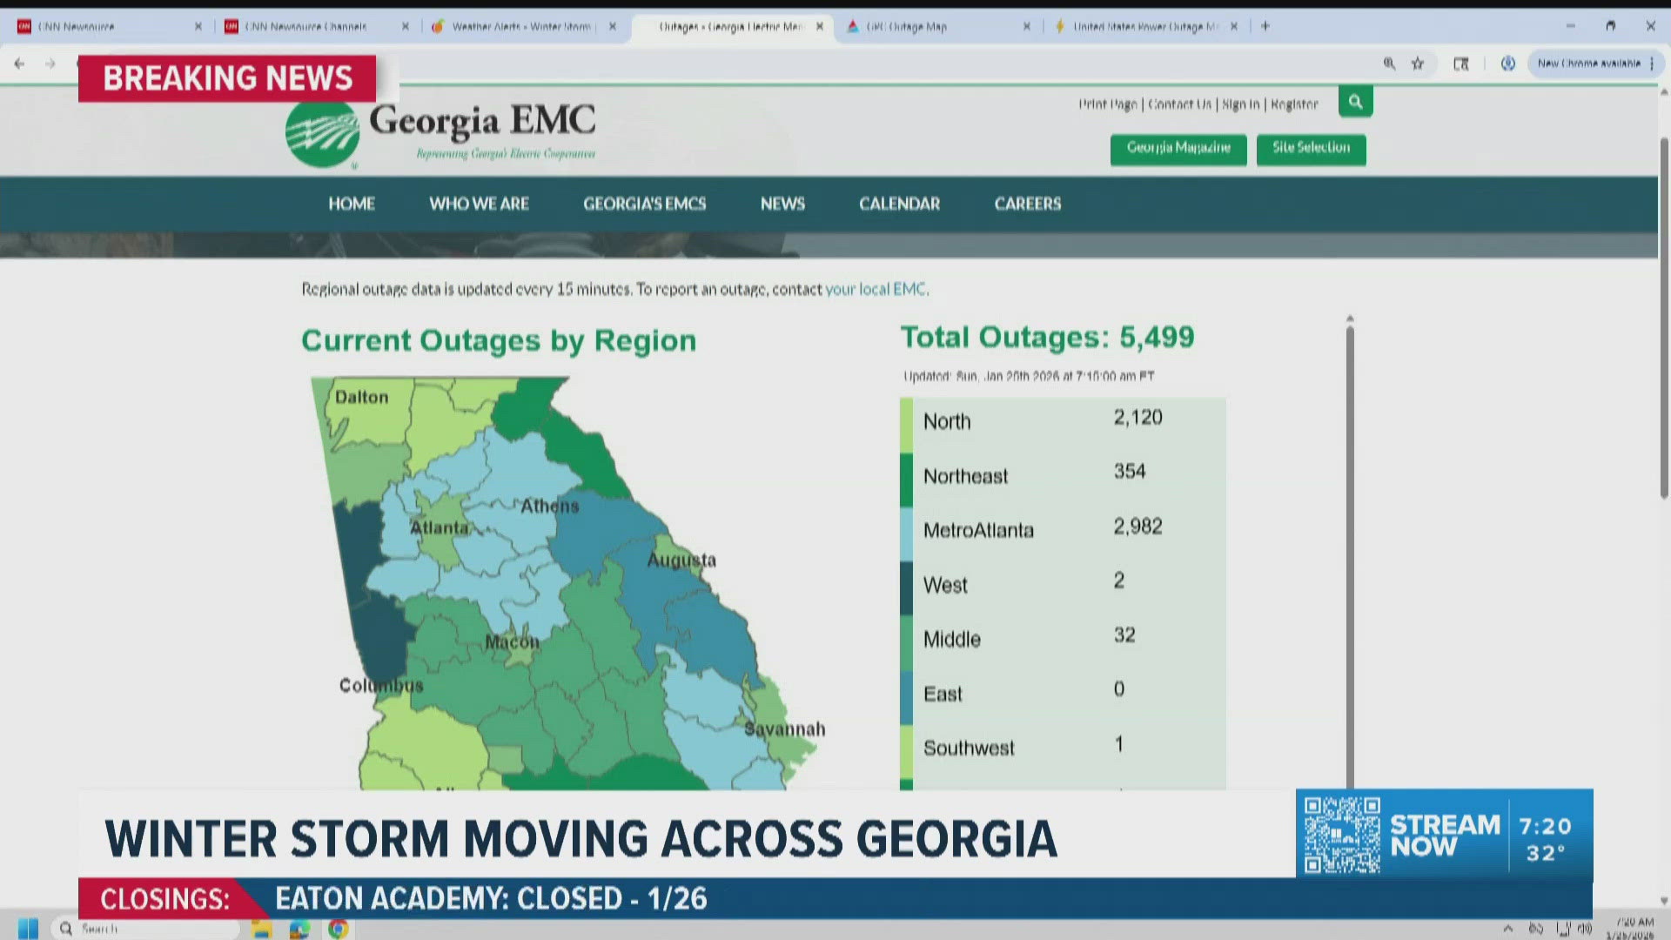1671x940 pixels.
Task: Click the browser back arrow
Action: tap(19, 64)
